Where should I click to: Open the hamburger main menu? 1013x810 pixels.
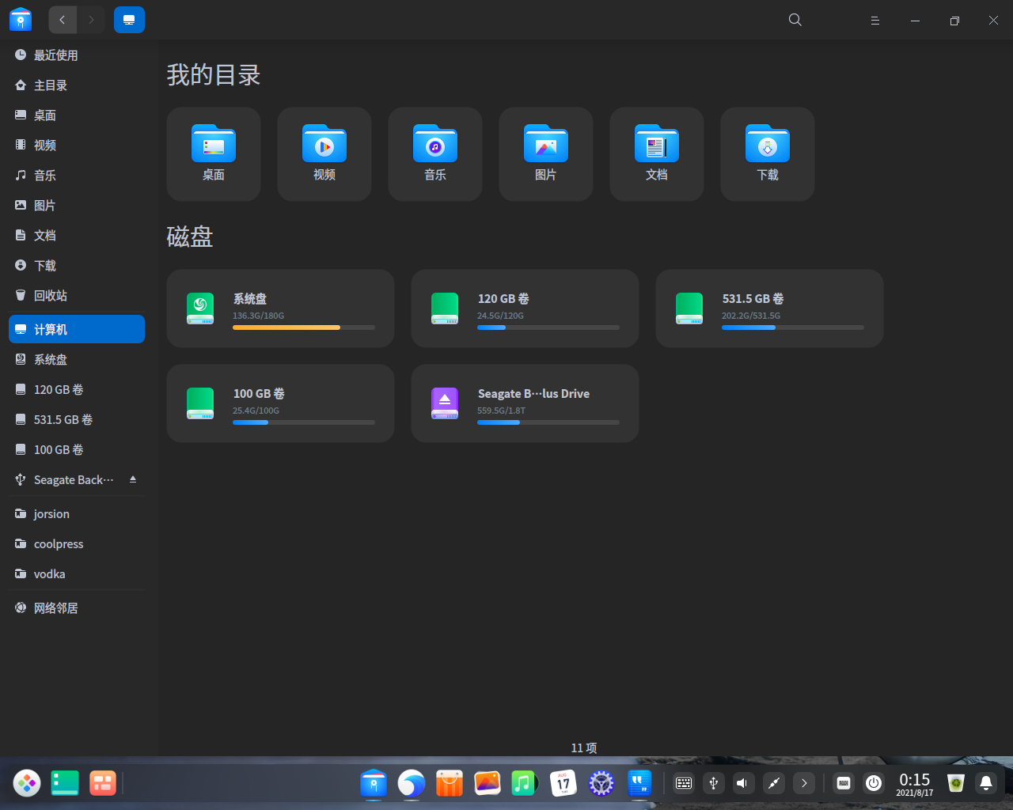pos(875,21)
